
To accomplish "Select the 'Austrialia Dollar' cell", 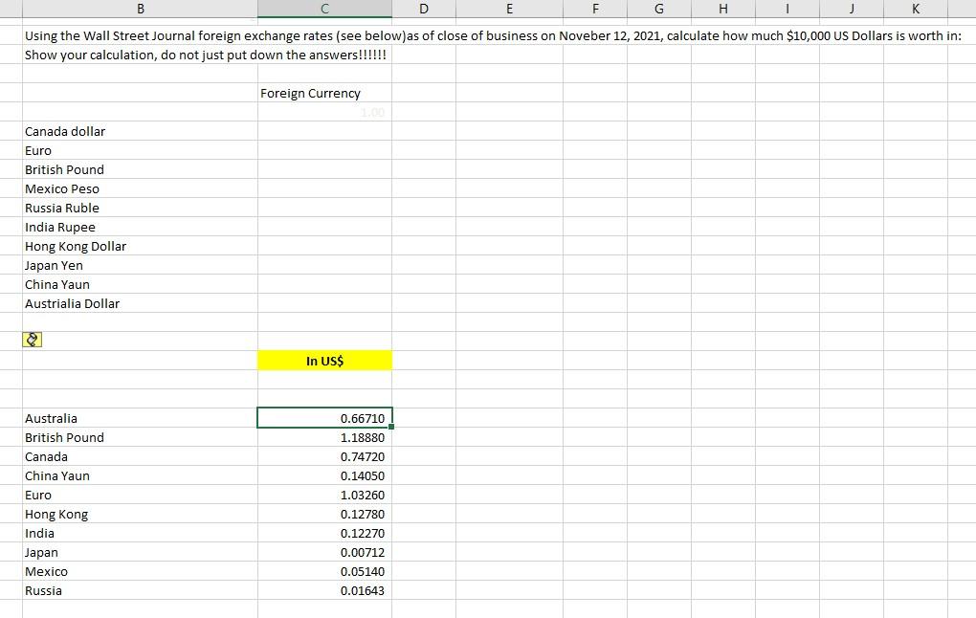I will click(140, 303).
